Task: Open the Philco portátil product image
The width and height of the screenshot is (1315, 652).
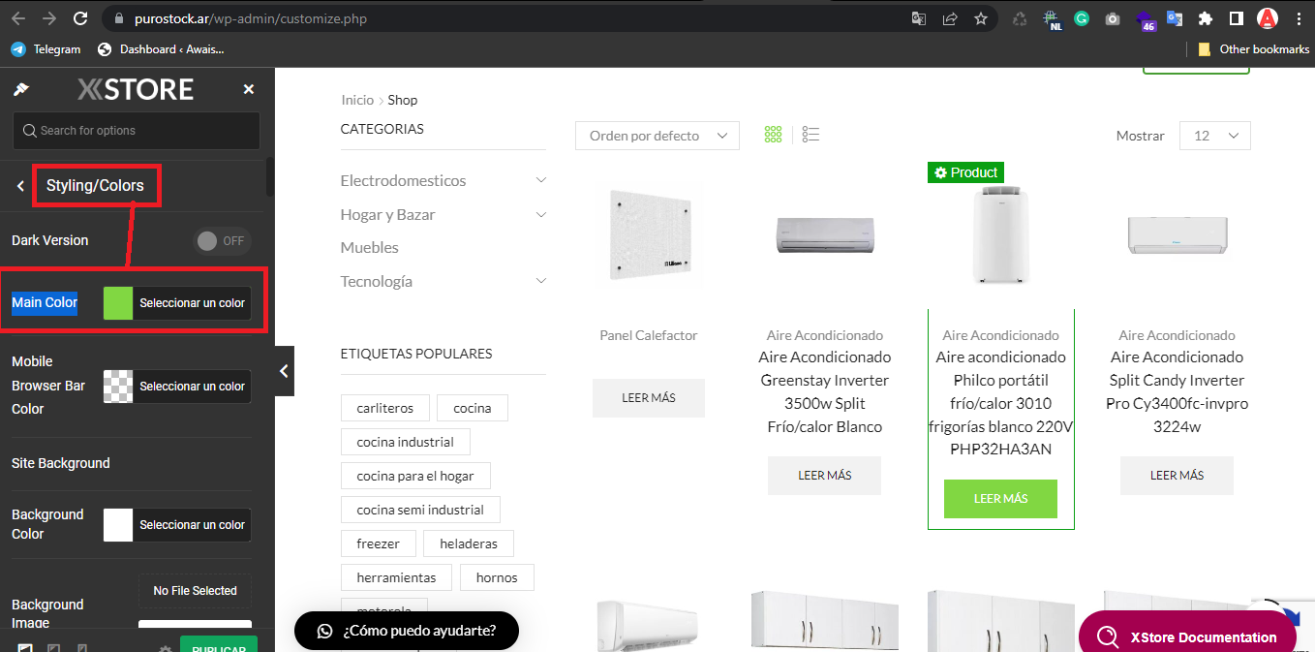Action: [x=1001, y=235]
